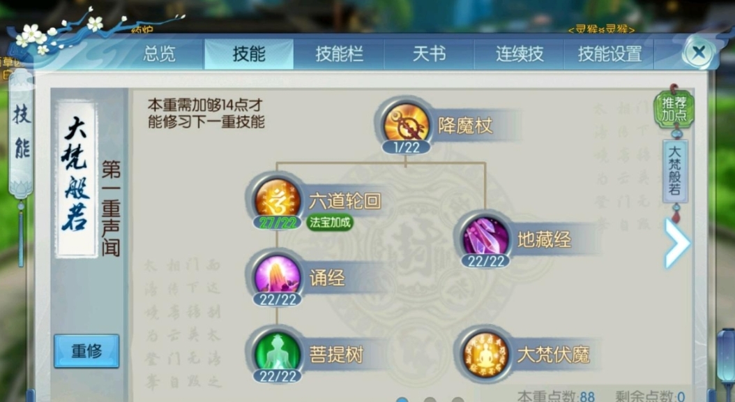Screen dimensions: 735x402
Task: Close the skill panel window
Action: (x=699, y=52)
